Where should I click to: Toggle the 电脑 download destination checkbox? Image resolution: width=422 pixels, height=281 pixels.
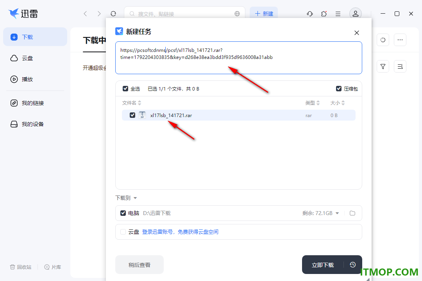click(x=123, y=213)
